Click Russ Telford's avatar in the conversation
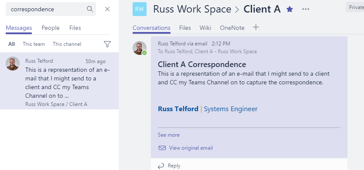 click(140, 48)
